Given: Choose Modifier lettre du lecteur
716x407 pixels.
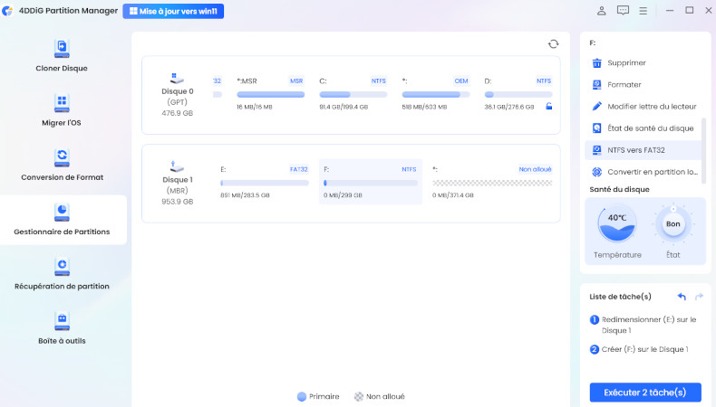Looking at the screenshot, I should point(643,106).
